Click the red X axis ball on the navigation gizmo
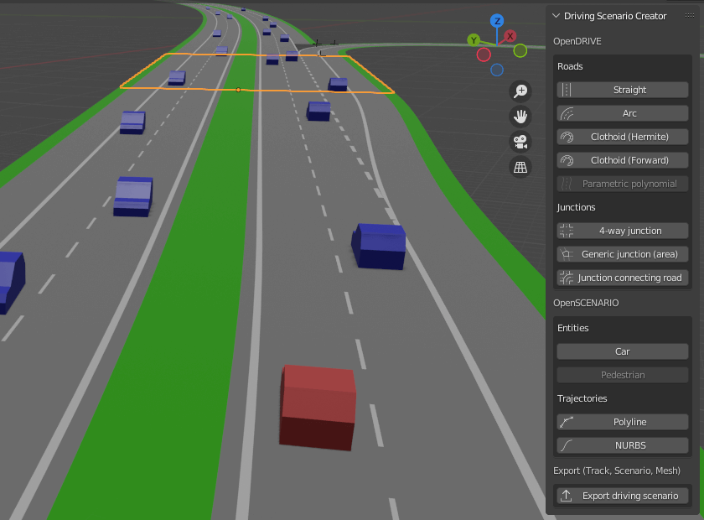 [x=510, y=36]
